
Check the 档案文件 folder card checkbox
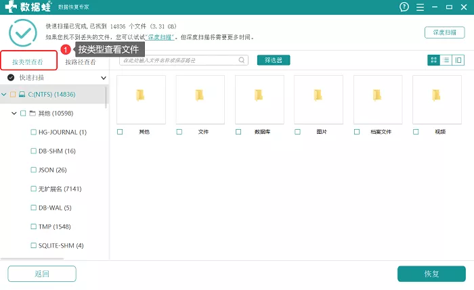pyautogui.click(x=357, y=132)
